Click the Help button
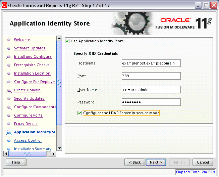The image size is (219, 177). [16, 162]
